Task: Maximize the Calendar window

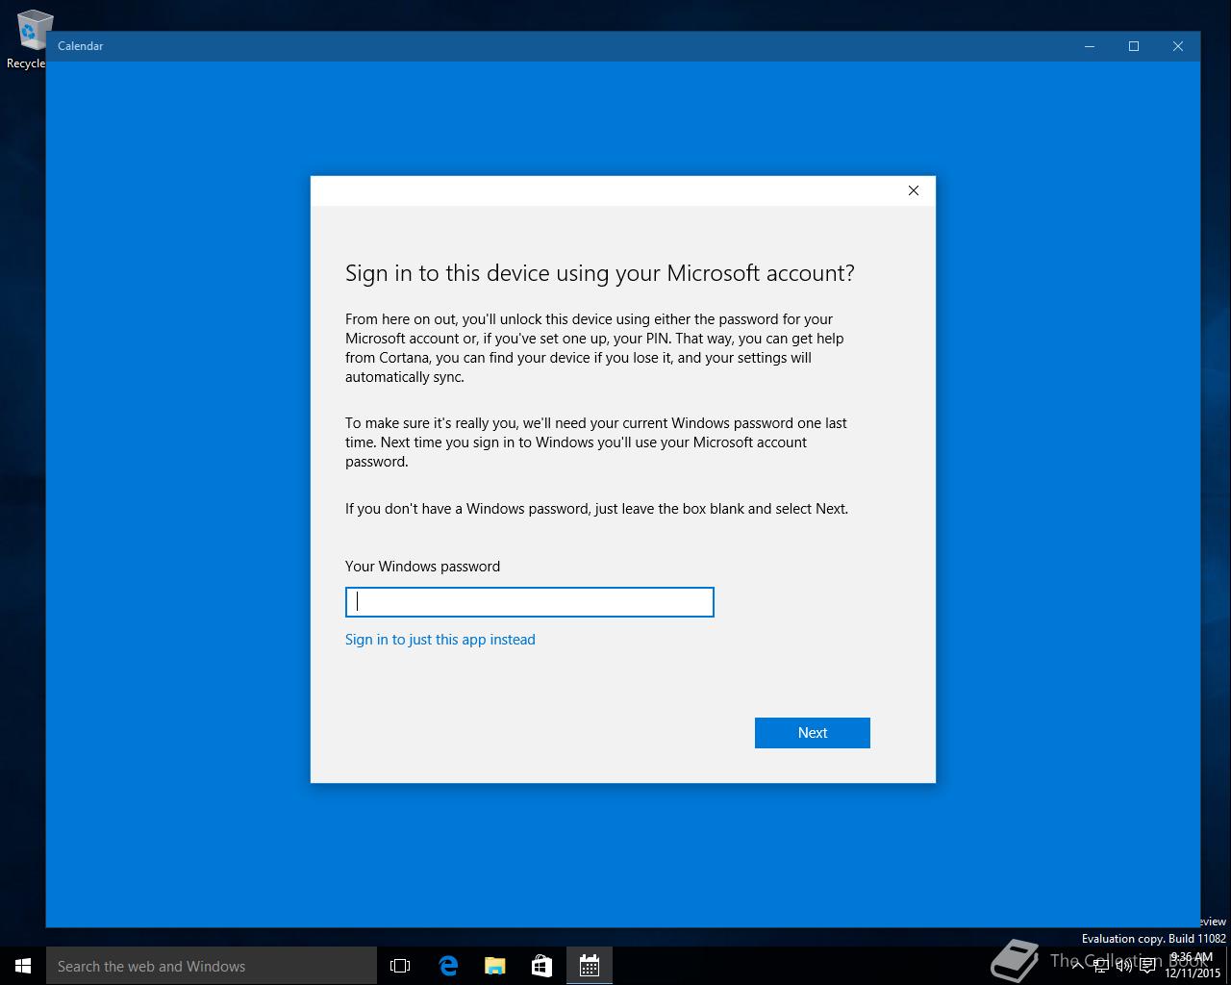Action: (x=1134, y=46)
